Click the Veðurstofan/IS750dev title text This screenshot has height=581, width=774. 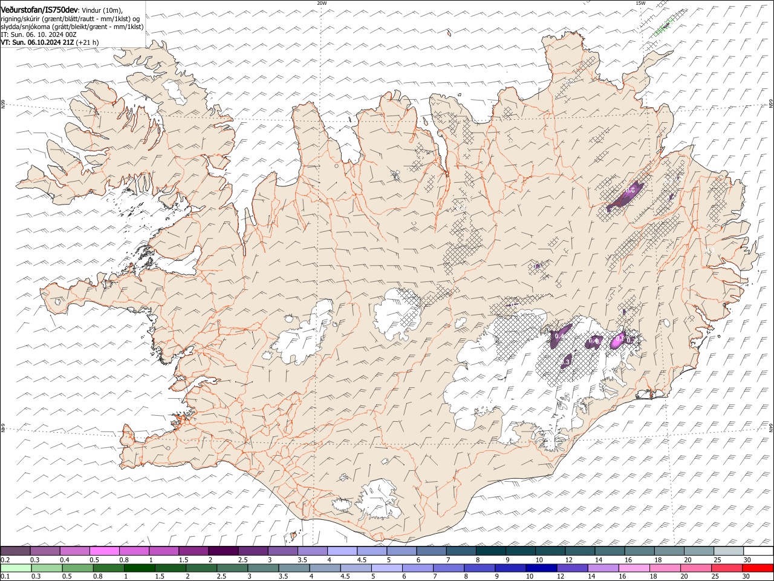(x=39, y=10)
